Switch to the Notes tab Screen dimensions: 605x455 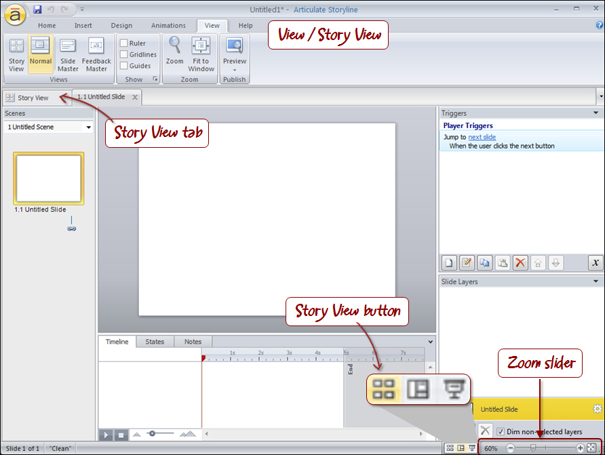193,342
